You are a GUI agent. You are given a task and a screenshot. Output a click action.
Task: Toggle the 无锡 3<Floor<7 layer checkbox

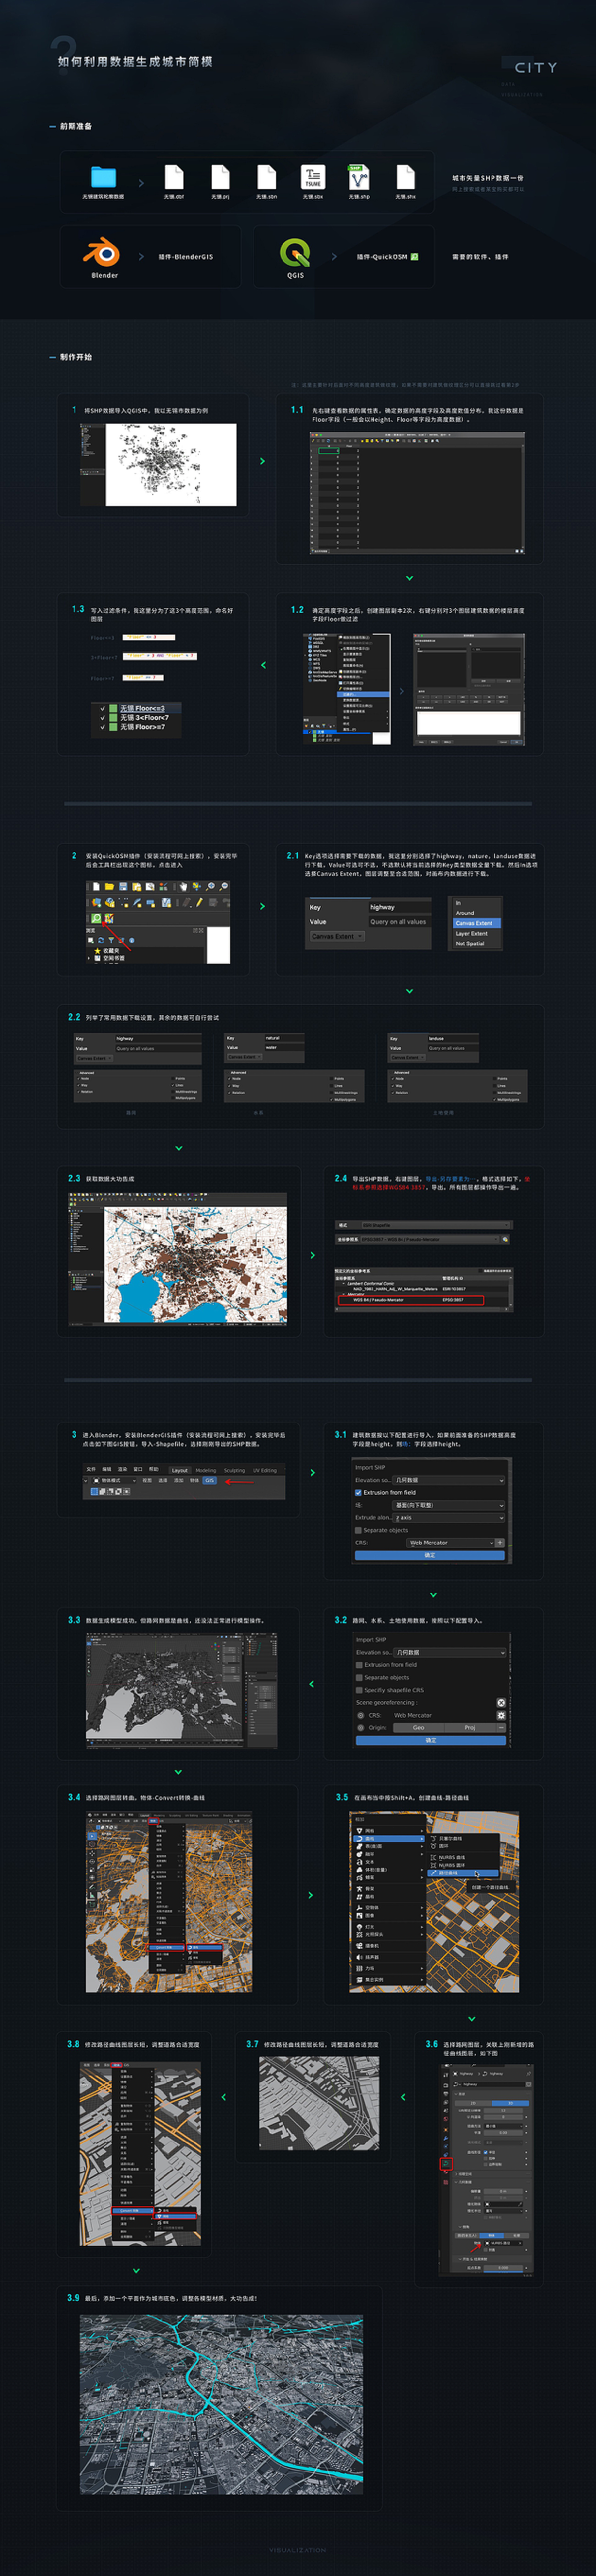coord(102,717)
